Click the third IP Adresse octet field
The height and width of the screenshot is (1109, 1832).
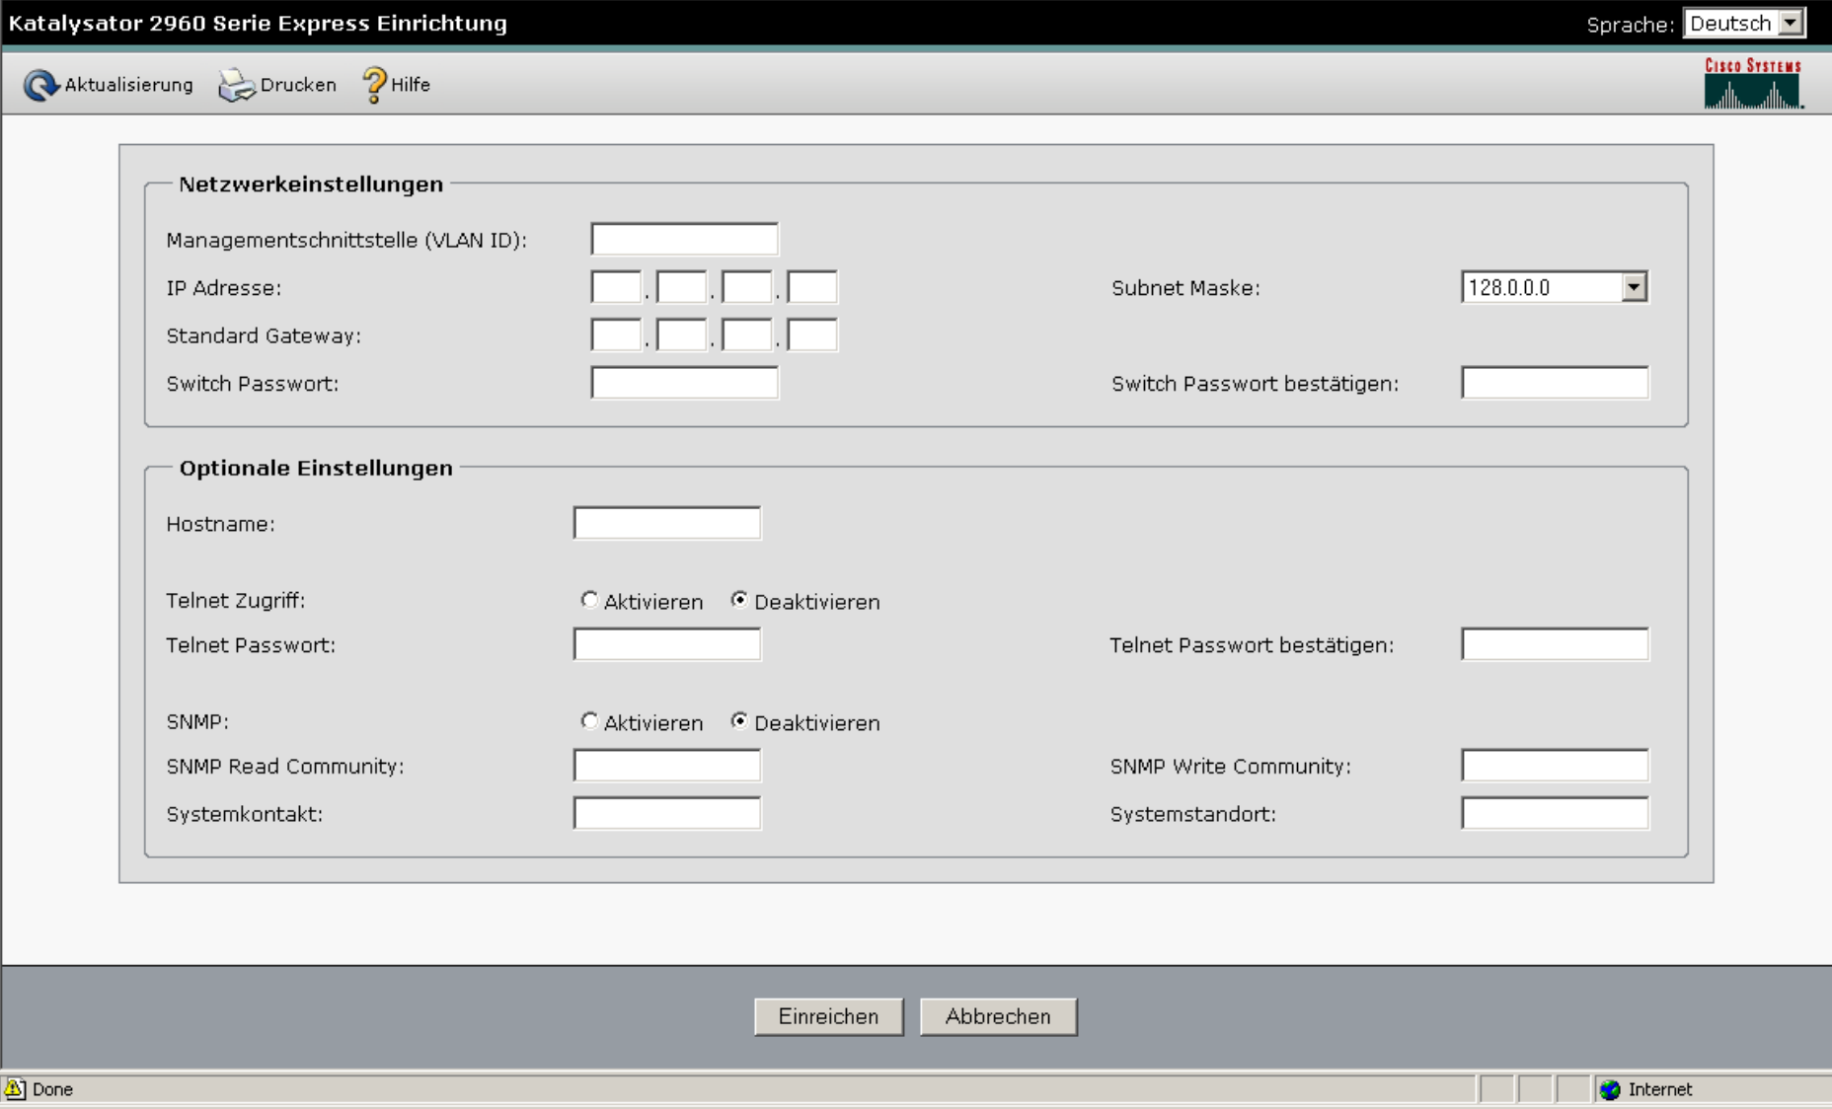click(x=746, y=287)
